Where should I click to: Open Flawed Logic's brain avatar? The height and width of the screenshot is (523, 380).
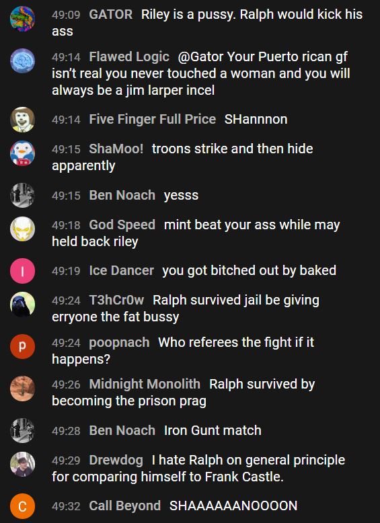(x=22, y=61)
